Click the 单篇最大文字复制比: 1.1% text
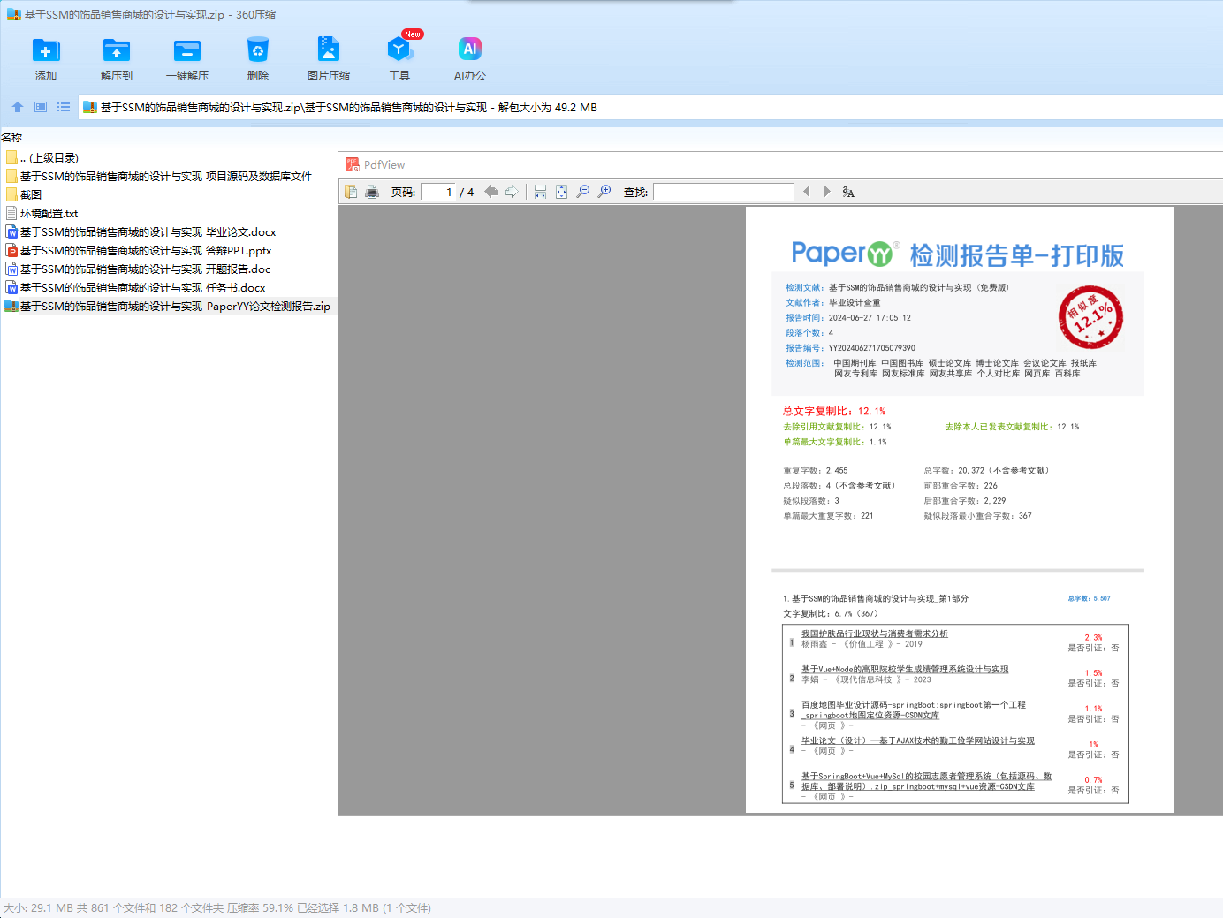 pyautogui.click(x=835, y=442)
